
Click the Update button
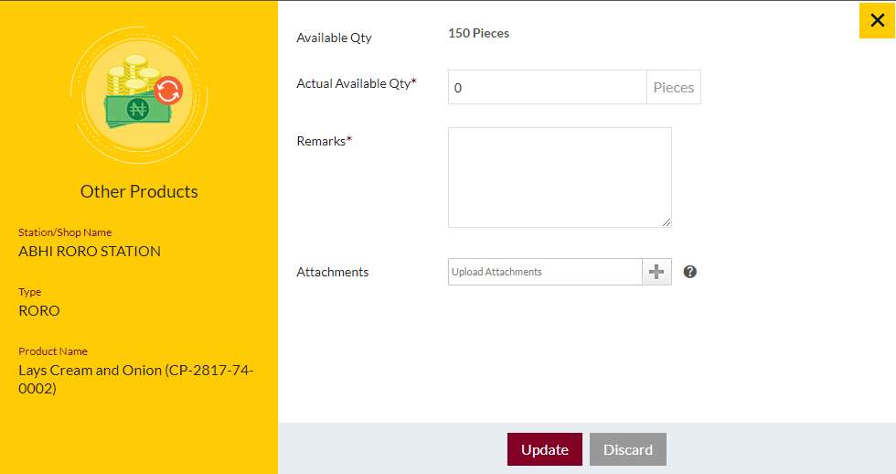(545, 449)
